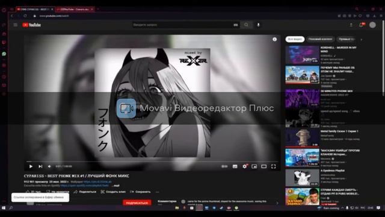385x217 pixels.
Task: Go to YouTube home via logo
Action: pyautogui.click(x=31, y=25)
